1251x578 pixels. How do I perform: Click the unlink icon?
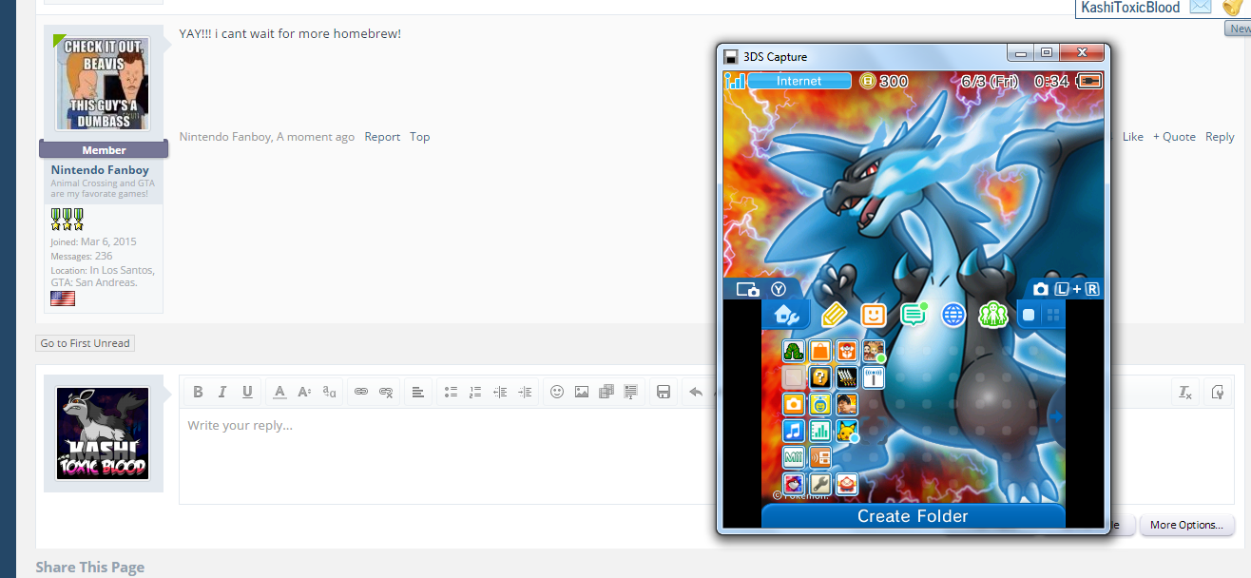point(386,392)
